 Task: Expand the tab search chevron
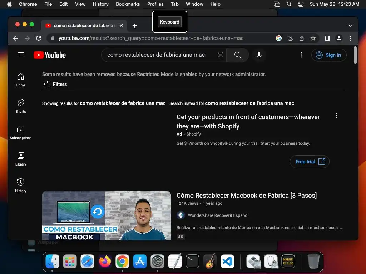[x=350, y=26]
